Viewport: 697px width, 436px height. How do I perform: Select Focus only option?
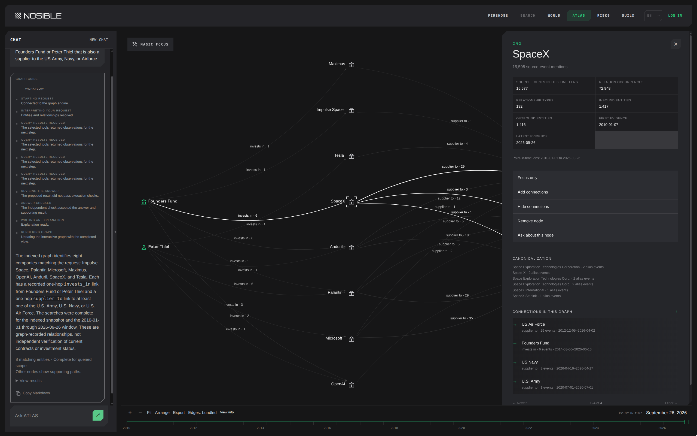click(595, 178)
